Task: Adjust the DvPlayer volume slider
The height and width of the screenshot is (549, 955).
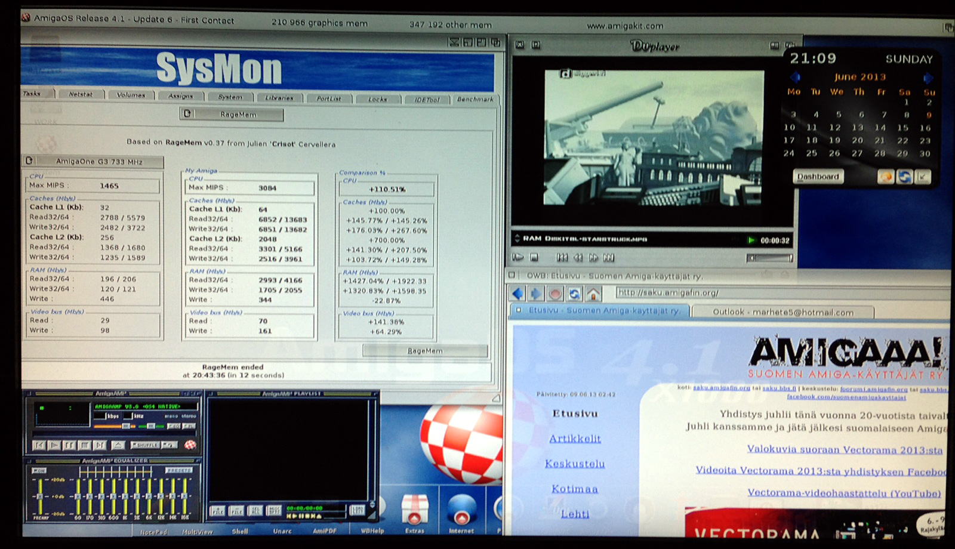Action: pyautogui.click(x=770, y=258)
